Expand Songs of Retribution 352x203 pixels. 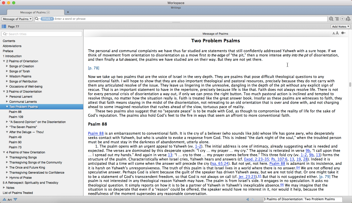click(x=7, y=81)
